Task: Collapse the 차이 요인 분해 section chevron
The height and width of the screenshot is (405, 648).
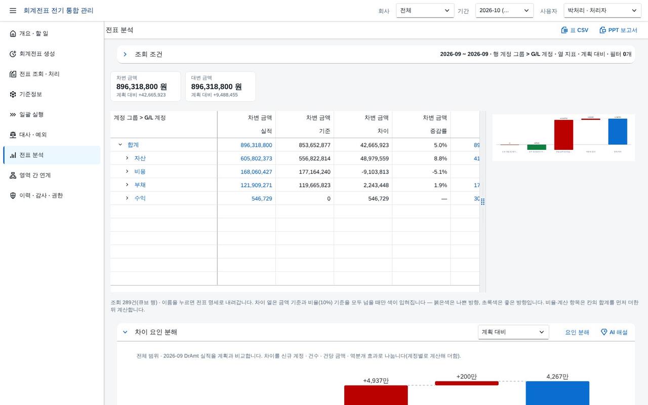Action: 125,332
